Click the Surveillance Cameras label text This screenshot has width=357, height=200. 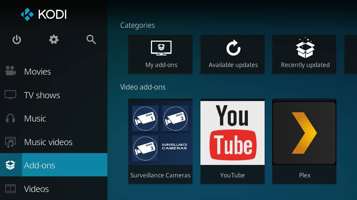coord(160,175)
